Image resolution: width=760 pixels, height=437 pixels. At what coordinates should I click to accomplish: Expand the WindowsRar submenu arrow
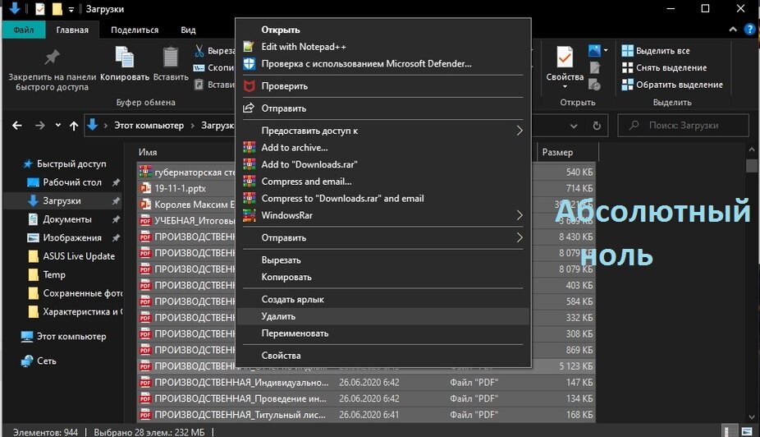[x=520, y=215]
